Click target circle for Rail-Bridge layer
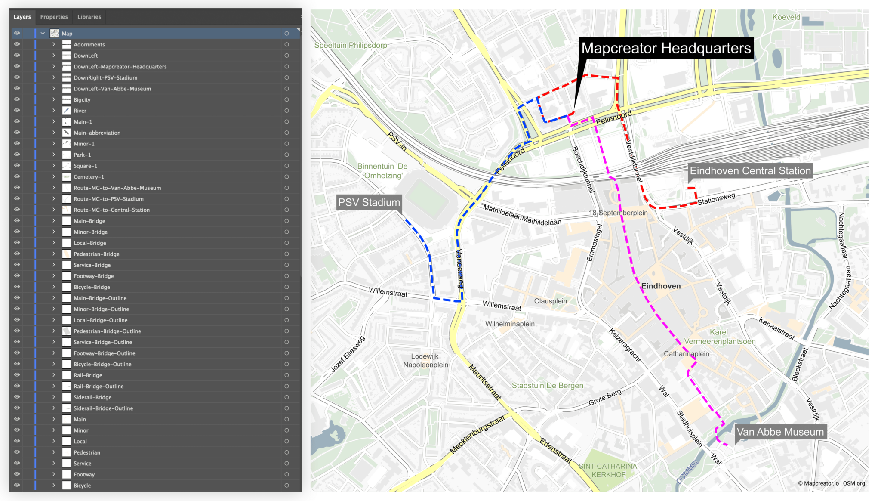881x501 pixels. tap(286, 375)
